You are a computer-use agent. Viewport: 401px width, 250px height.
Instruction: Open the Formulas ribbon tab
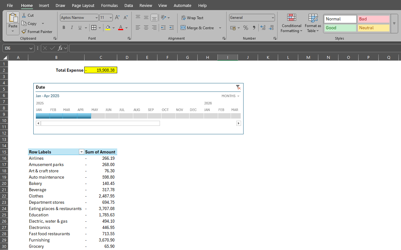click(x=109, y=5)
